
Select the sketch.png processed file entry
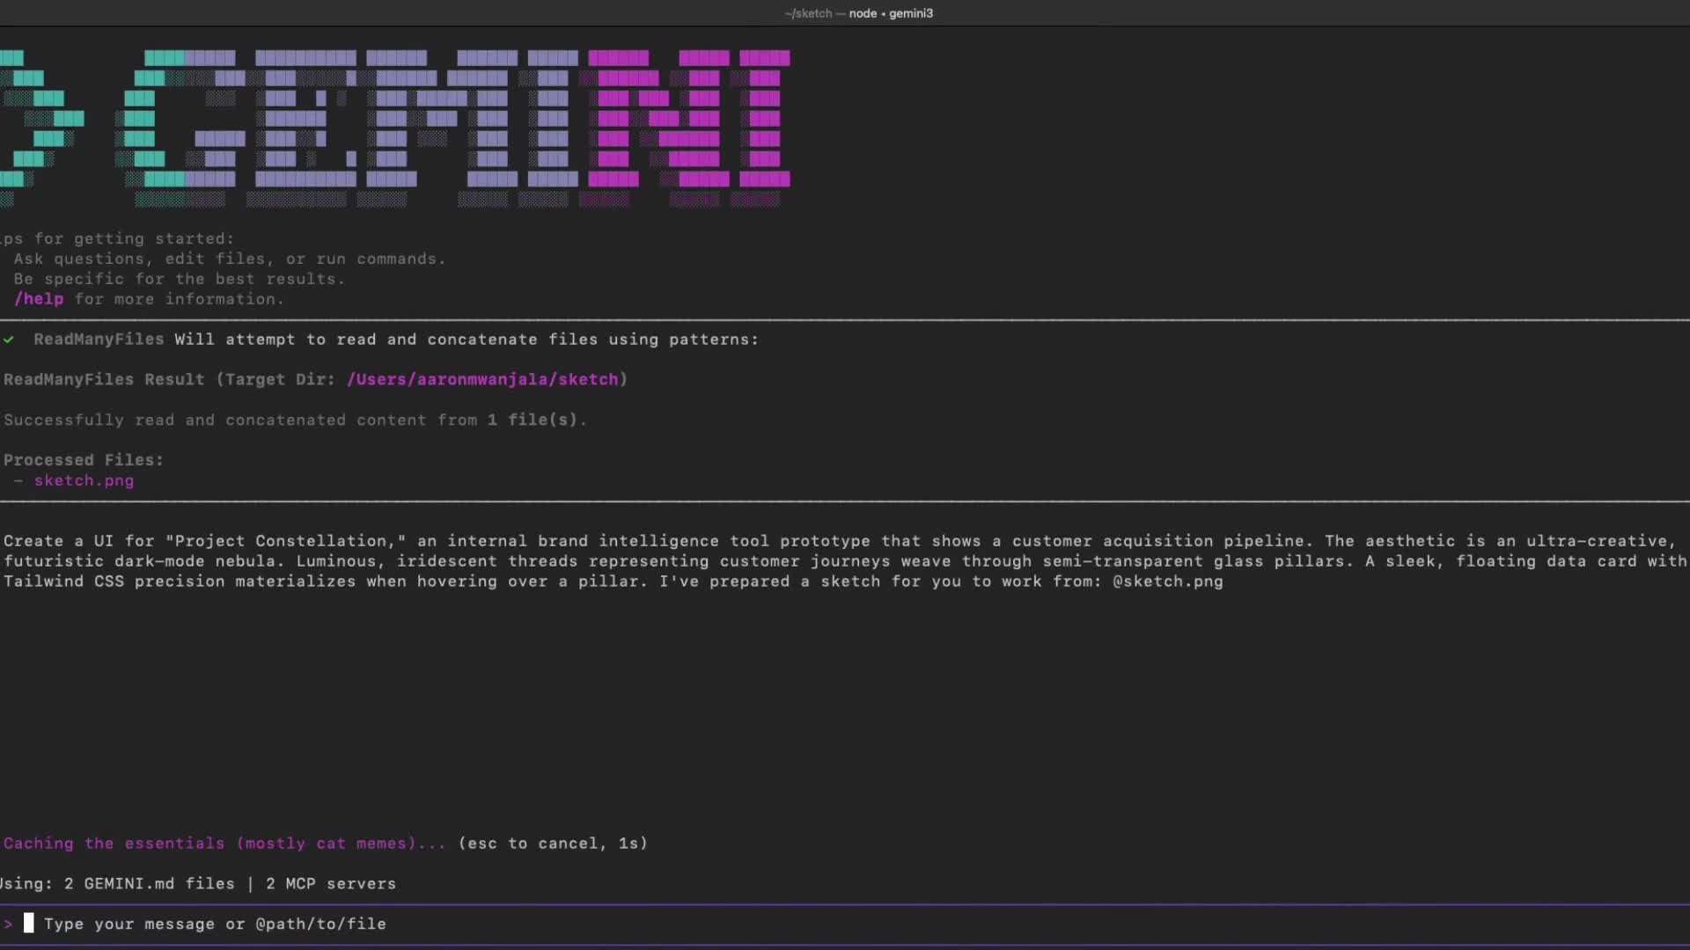[x=84, y=480]
